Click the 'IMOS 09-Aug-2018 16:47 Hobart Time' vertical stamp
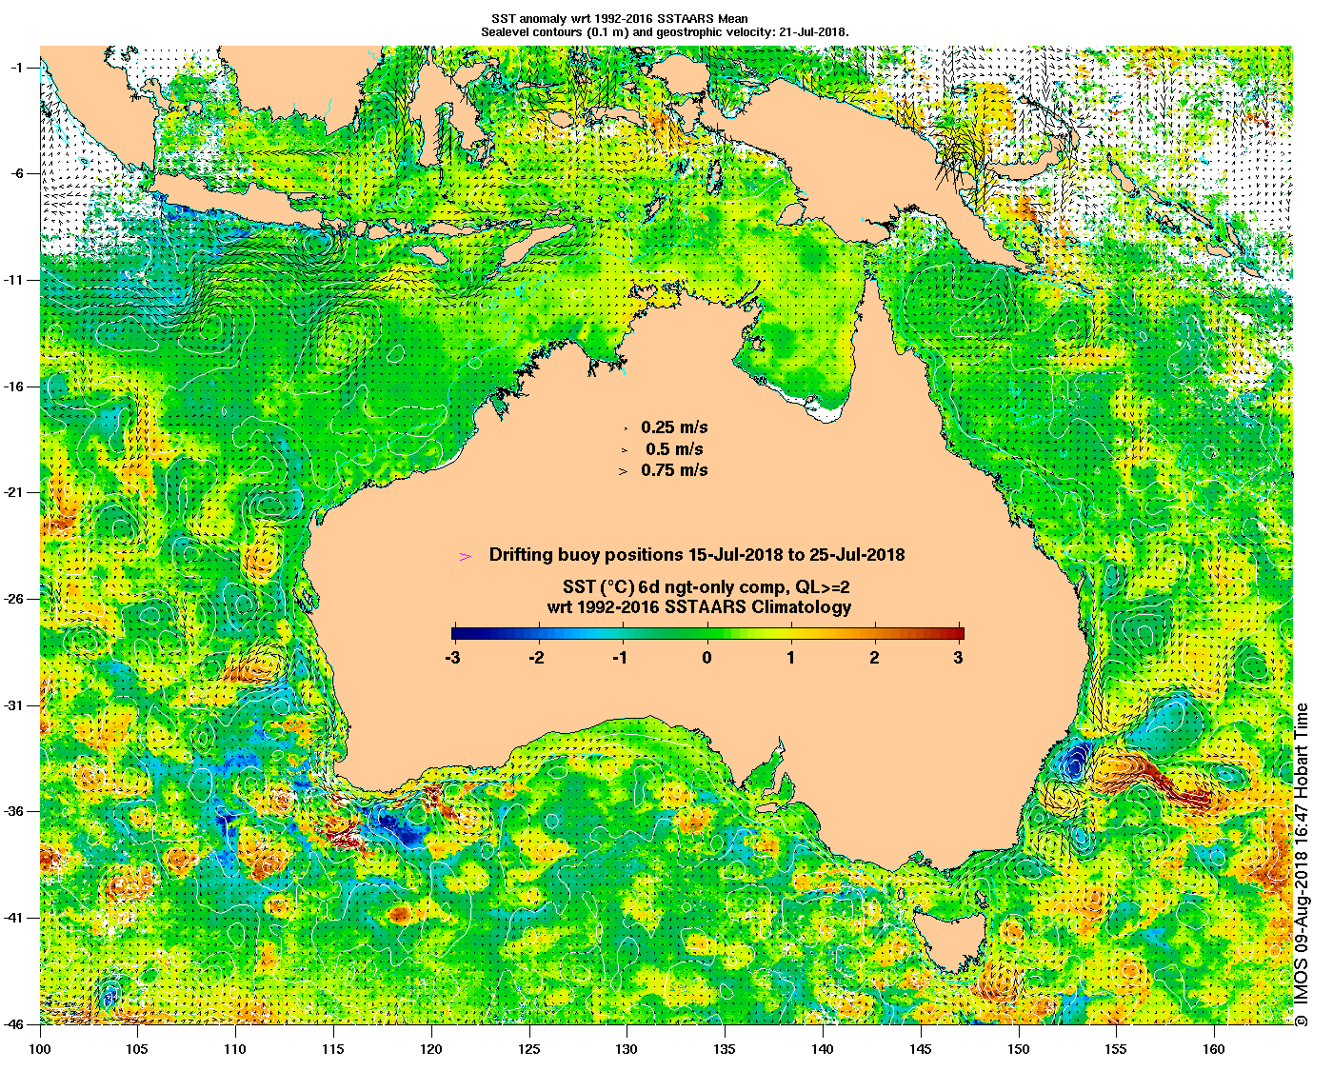This screenshot has height=1071, width=1333. point(1303,864)
